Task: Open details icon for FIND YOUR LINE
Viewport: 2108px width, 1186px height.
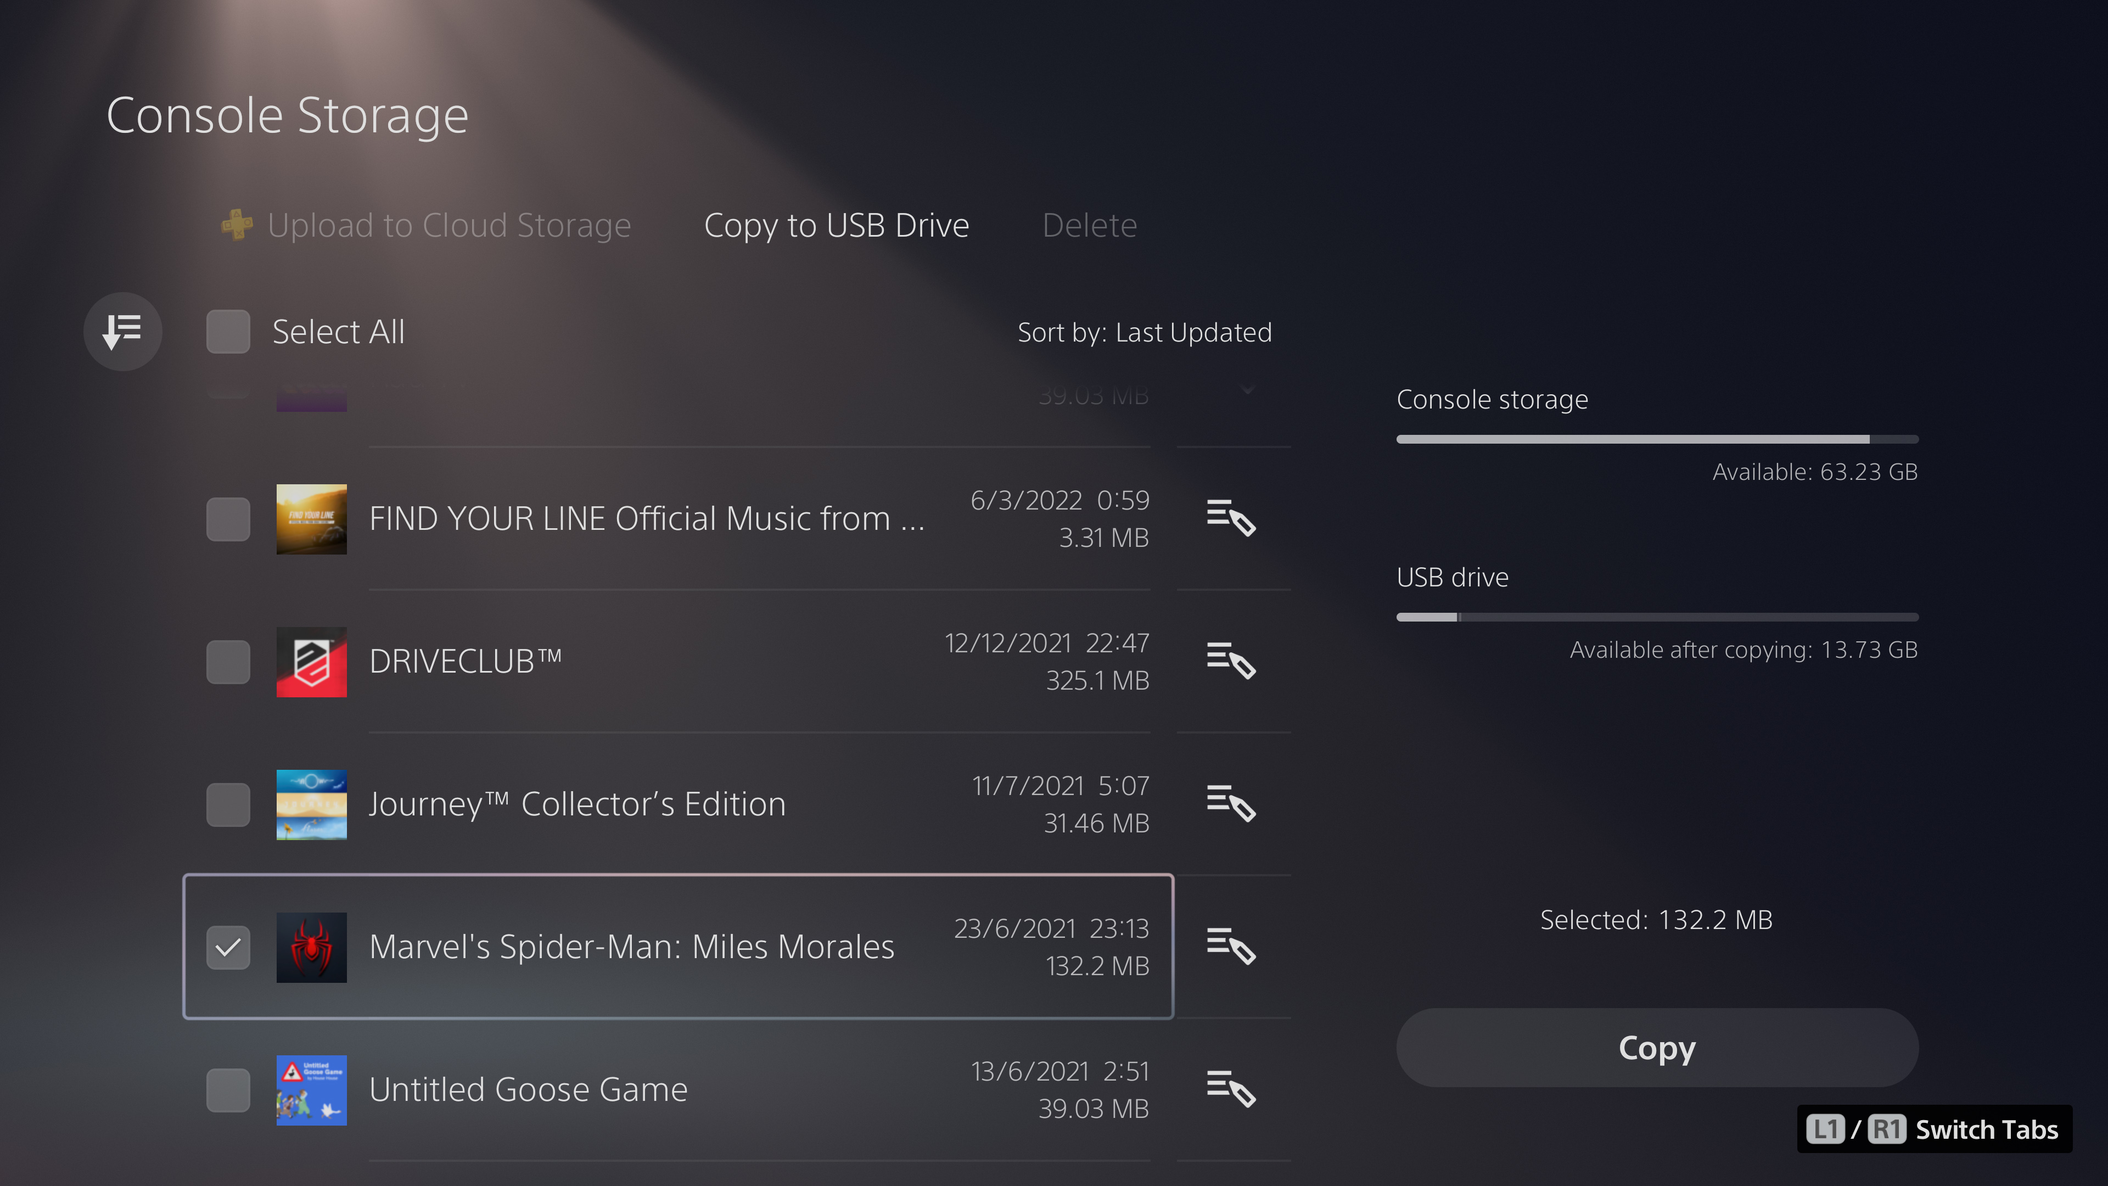Action: (1231, 518)
